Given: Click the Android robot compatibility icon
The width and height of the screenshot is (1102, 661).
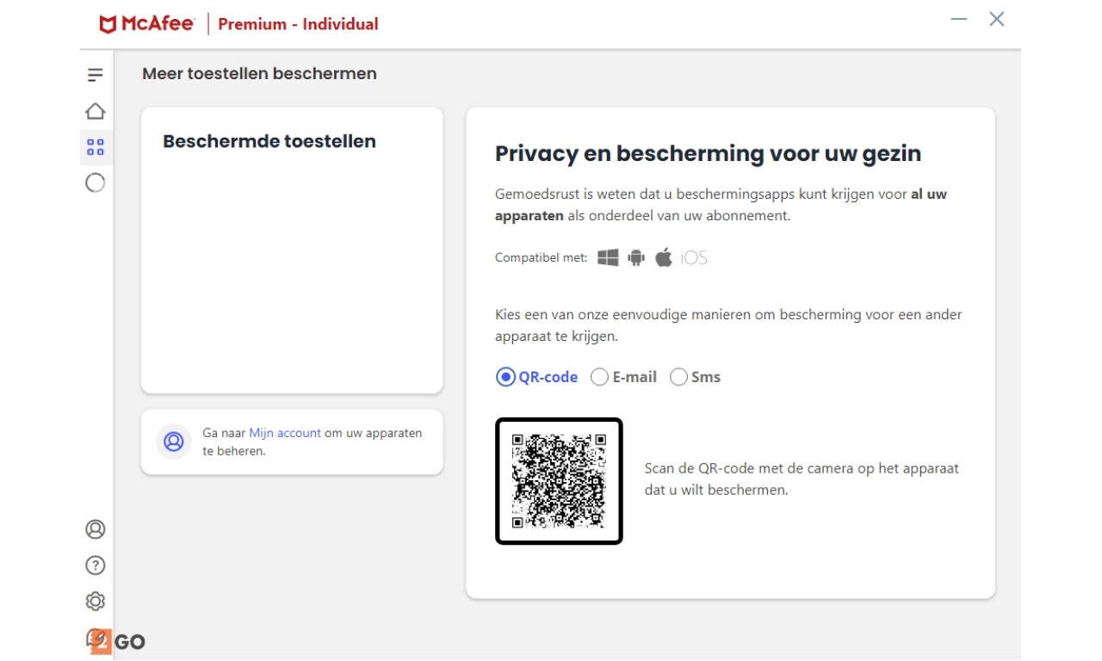Looking at the screenshot, I should point(636,257).
